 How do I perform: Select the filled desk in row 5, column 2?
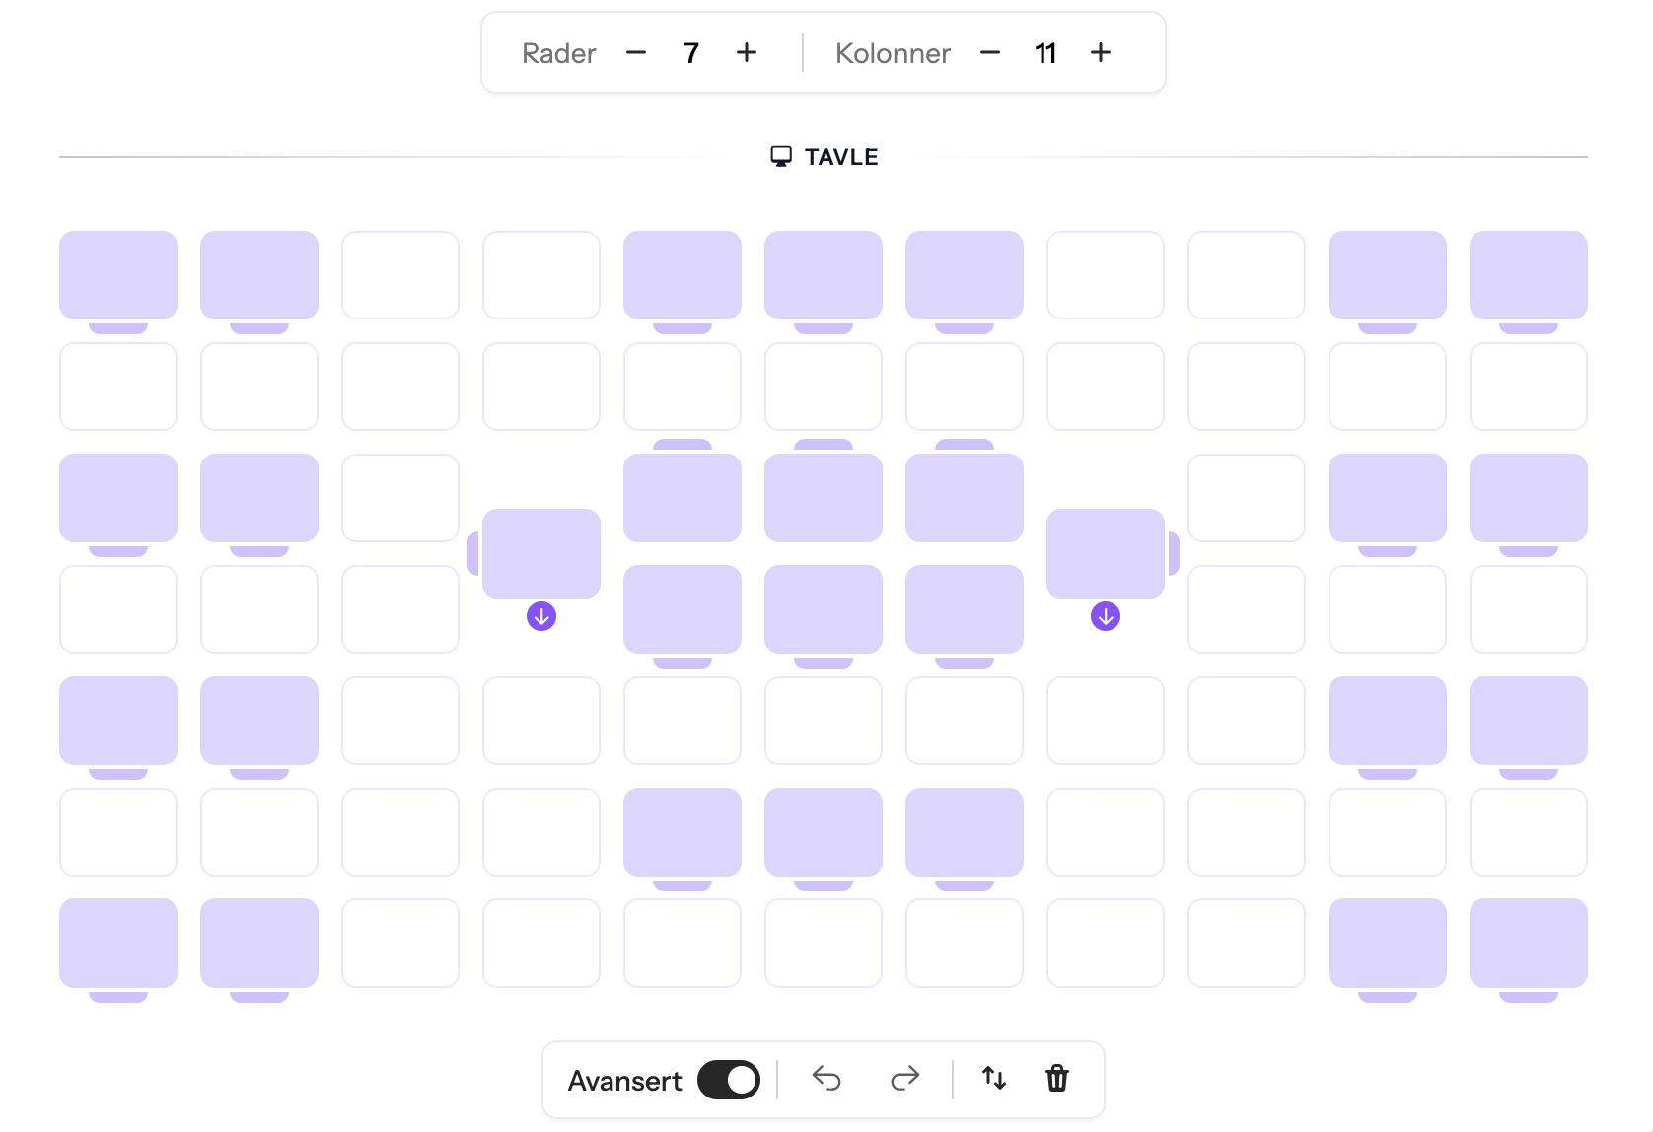pyautogui.click(x=259, y=721)
